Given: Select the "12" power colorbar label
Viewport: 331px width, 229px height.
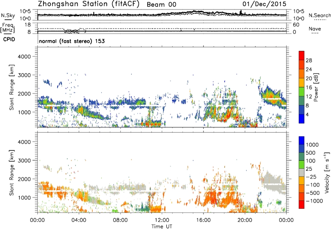Looking at the screenshot, I should [x=309, y=97].
